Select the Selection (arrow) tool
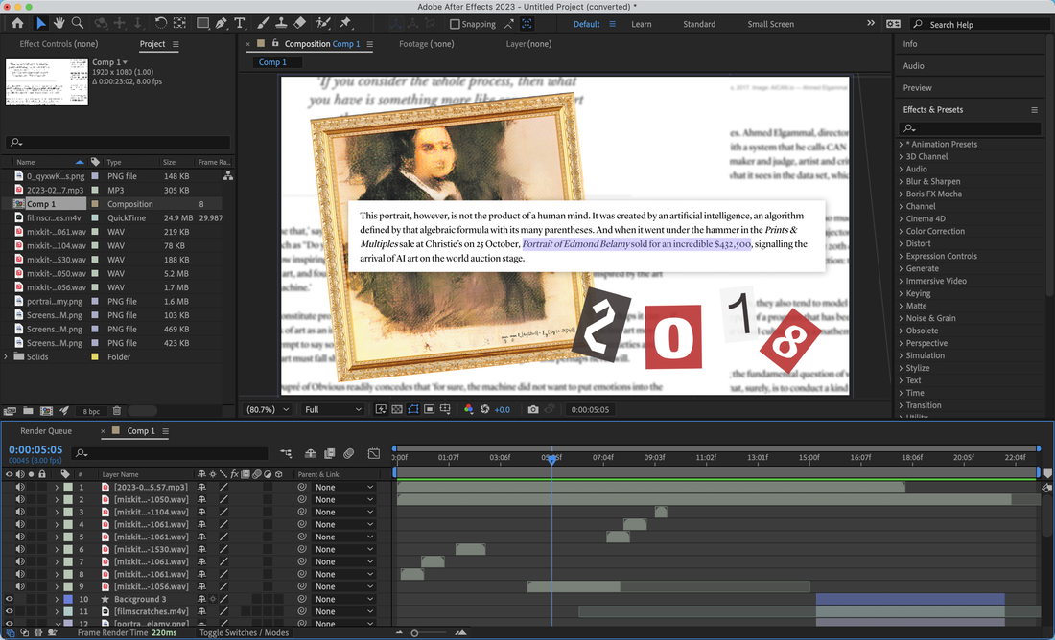1055x640 pixels. (41, 23)
